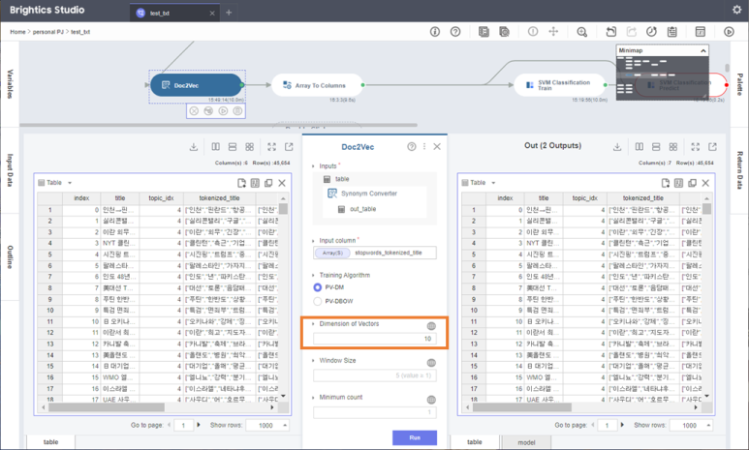Click the variable icon next to Dimension of Vectors
The width and height of the screenshot is (749, 450).
(x=431, y=326)
